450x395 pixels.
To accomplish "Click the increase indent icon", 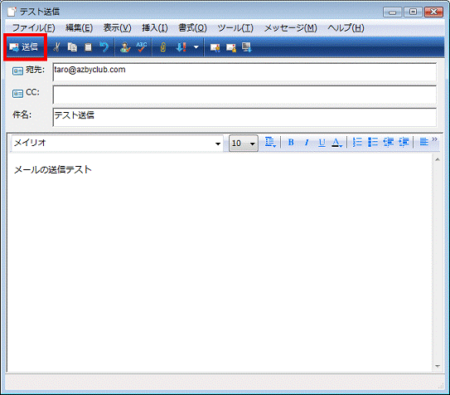I will (404, 142).
